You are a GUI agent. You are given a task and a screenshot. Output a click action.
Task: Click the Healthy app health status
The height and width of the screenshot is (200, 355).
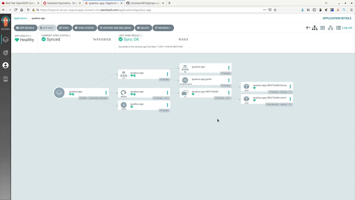pyautogui.click(x=24, y=40)
